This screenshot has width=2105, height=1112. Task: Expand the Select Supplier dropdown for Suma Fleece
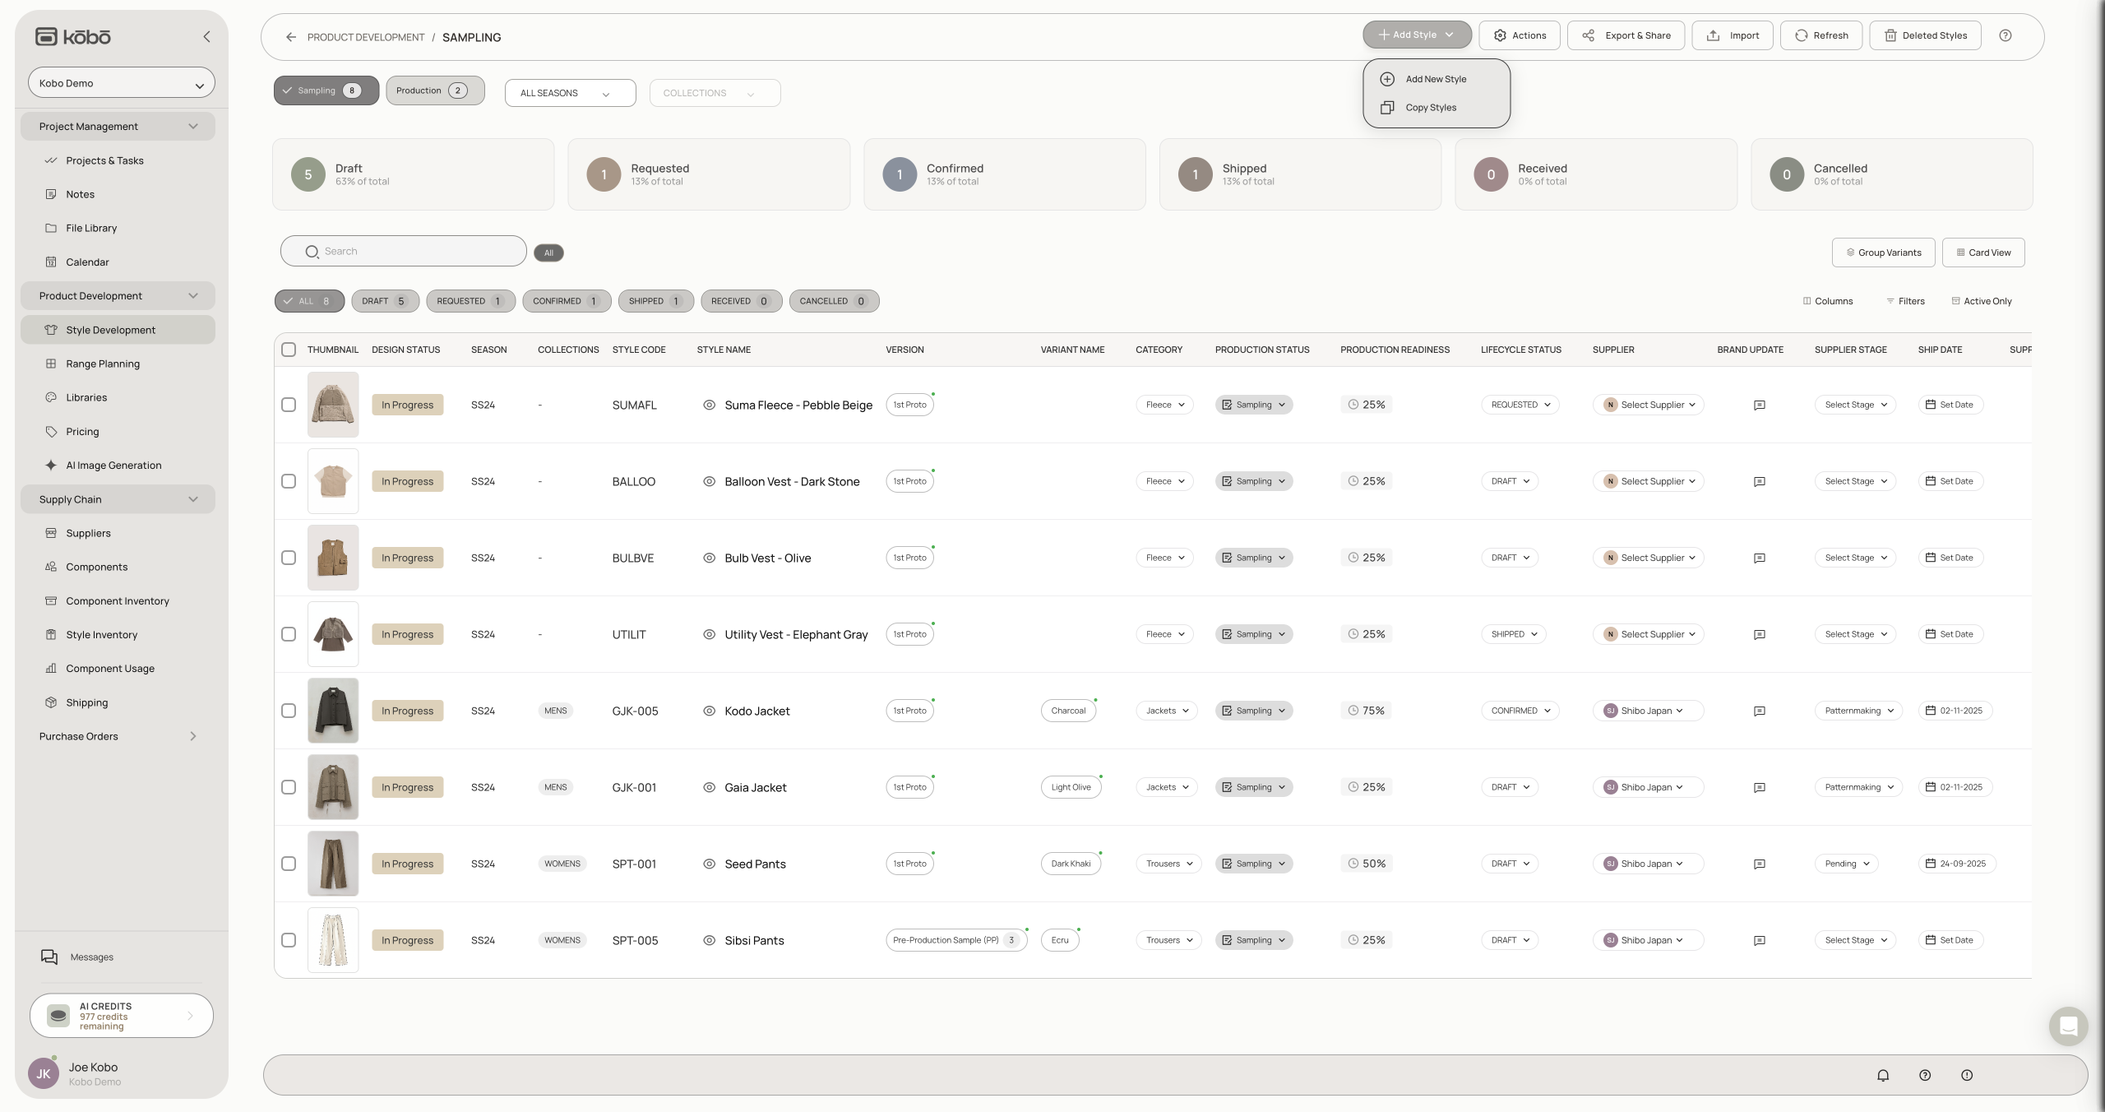click(x=1649, y=405)
